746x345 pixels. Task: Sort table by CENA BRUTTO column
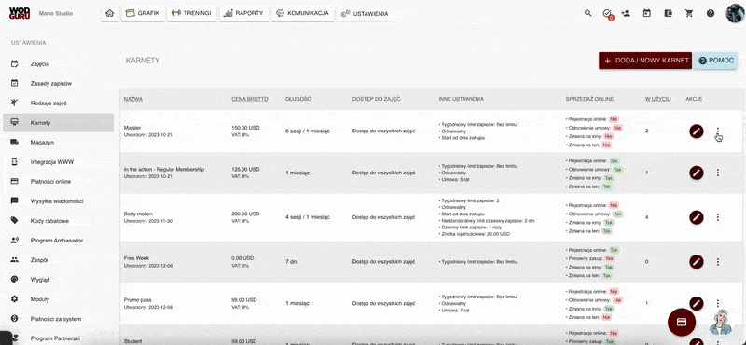point(250,99)
